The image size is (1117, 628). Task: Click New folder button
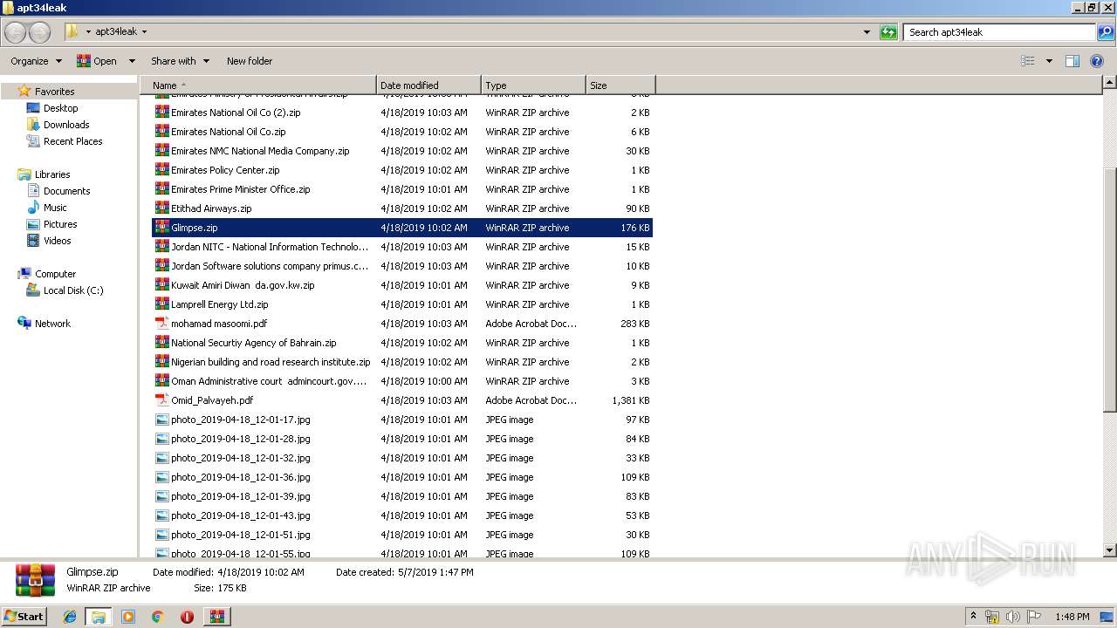pyautogui.click(x=250, y=61)
